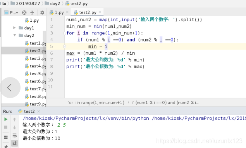This screenshot has height=148, width=246.
Task: Click the 'if (num1 % i ==0)' structure breadcrumb
Action: pyautogui.click(x=165, y=103)
